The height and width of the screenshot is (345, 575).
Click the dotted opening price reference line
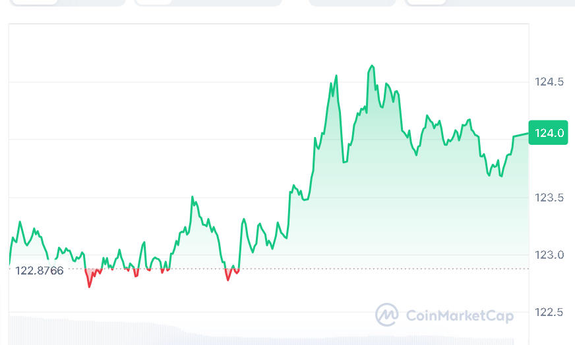click(330, 269)
